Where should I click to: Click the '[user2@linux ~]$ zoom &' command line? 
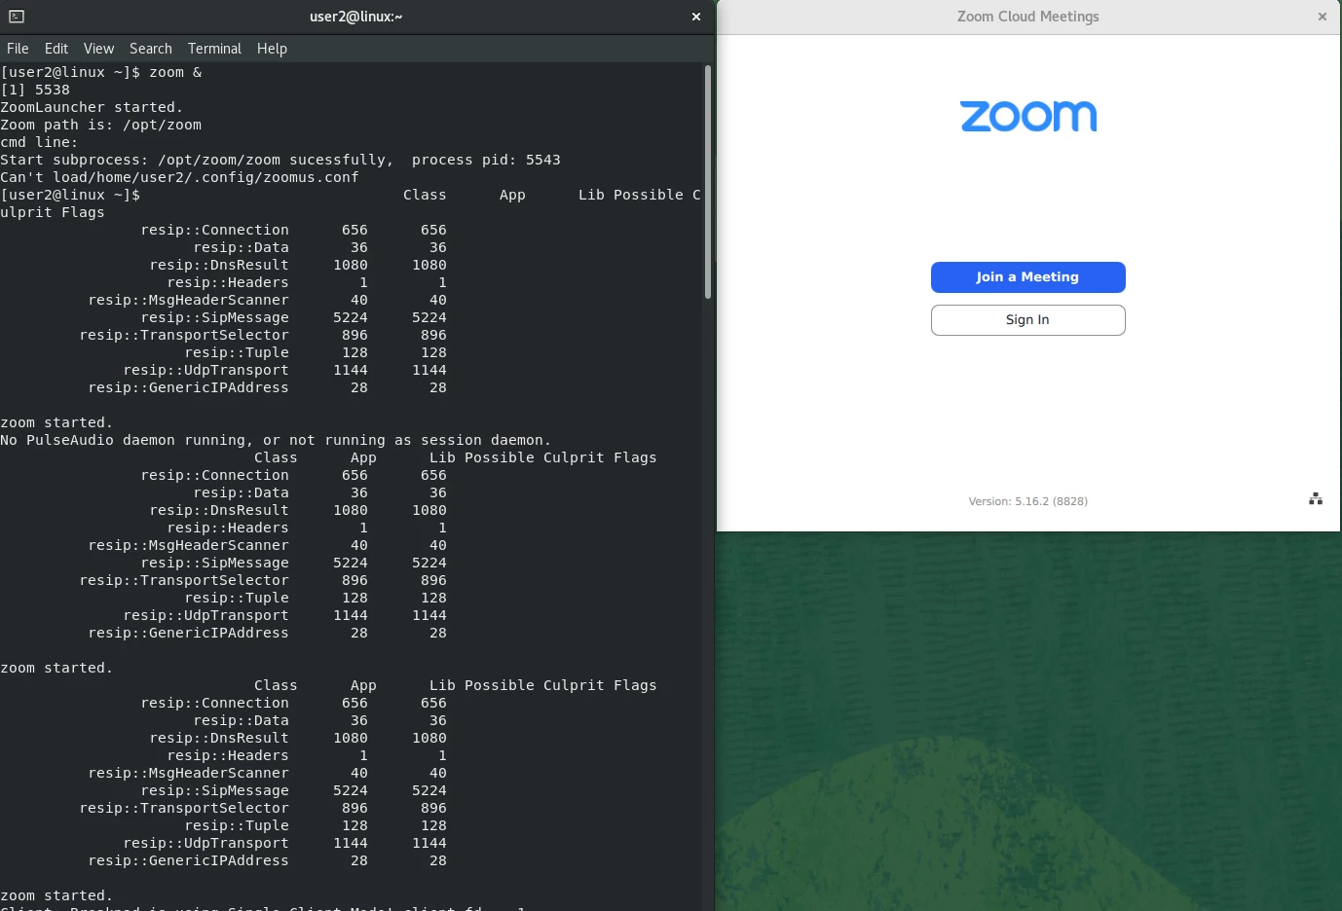[101, 72]
